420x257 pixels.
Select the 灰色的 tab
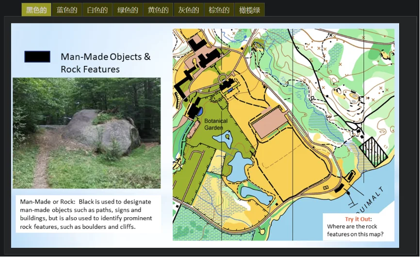point(189,10)
